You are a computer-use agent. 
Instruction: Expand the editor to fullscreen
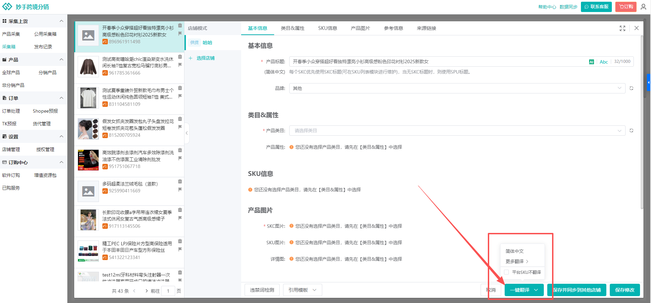[622, 28]
